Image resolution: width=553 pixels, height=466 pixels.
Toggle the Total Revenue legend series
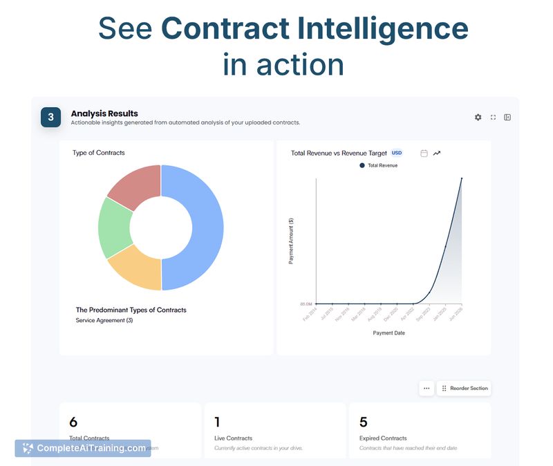point(378,166)
